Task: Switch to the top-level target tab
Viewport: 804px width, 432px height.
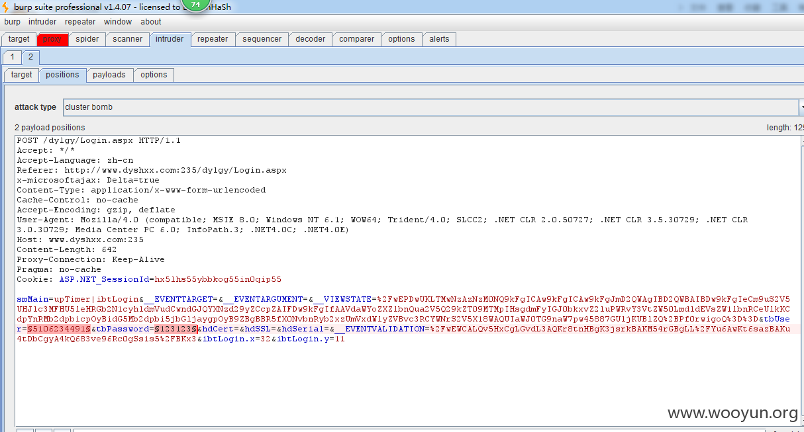Action: [x=19, y=39]
